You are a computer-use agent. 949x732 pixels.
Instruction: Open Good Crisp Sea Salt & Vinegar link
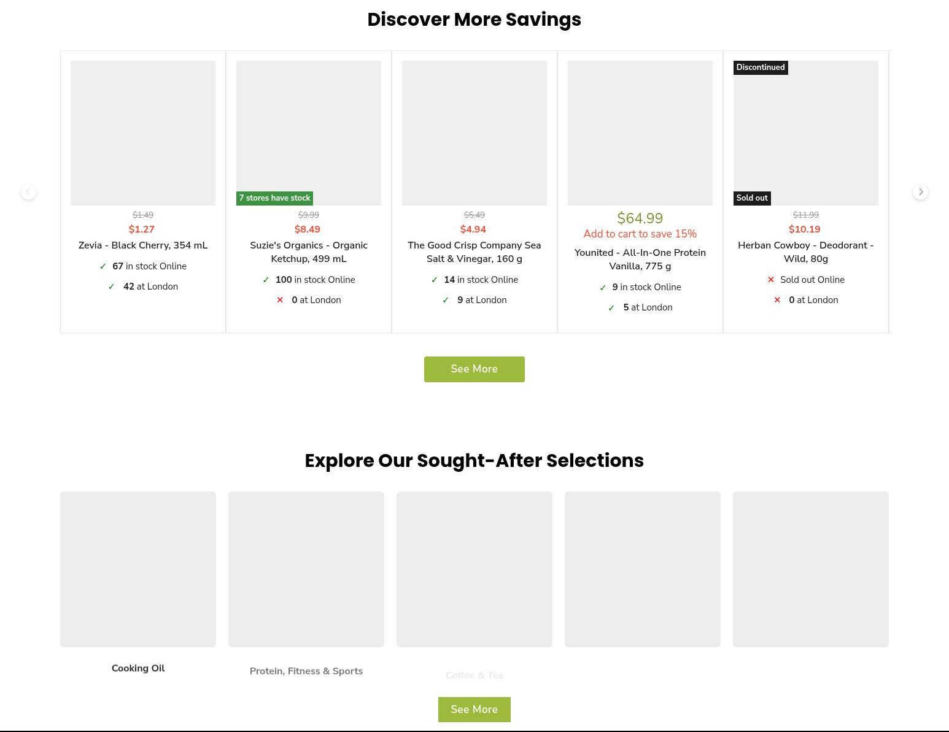pyautogui.click(x=474, y=252)
